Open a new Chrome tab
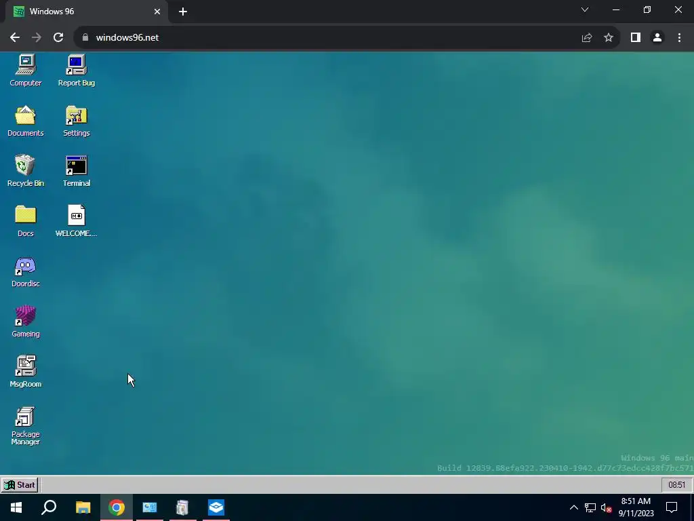 coord(183,12)
